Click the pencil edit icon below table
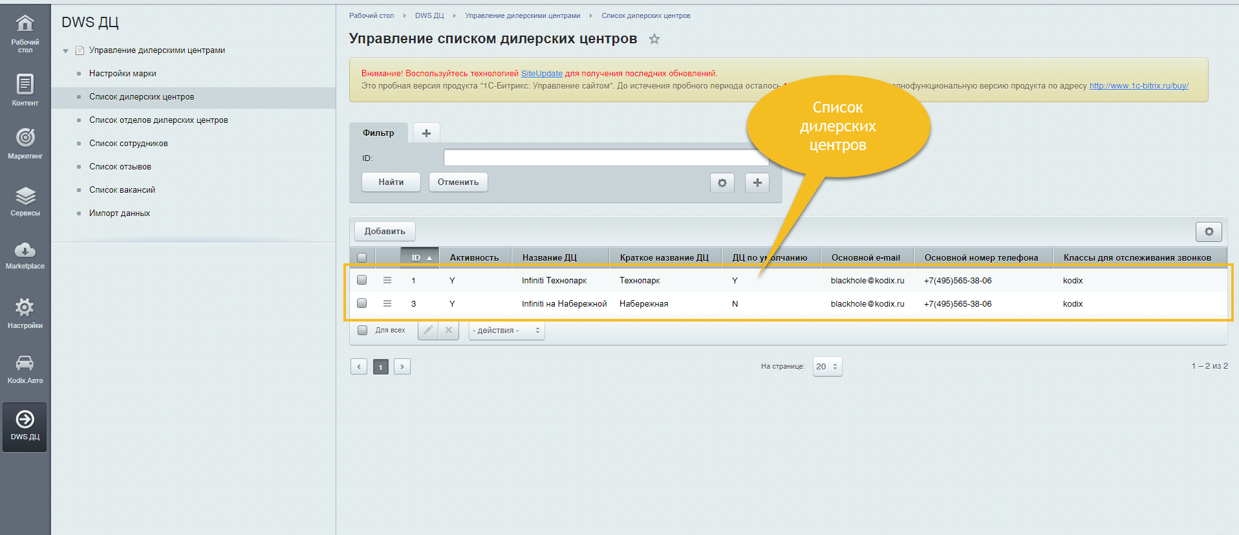The width and height of the screenshot is (1239, 535). [x=428, y=330]
